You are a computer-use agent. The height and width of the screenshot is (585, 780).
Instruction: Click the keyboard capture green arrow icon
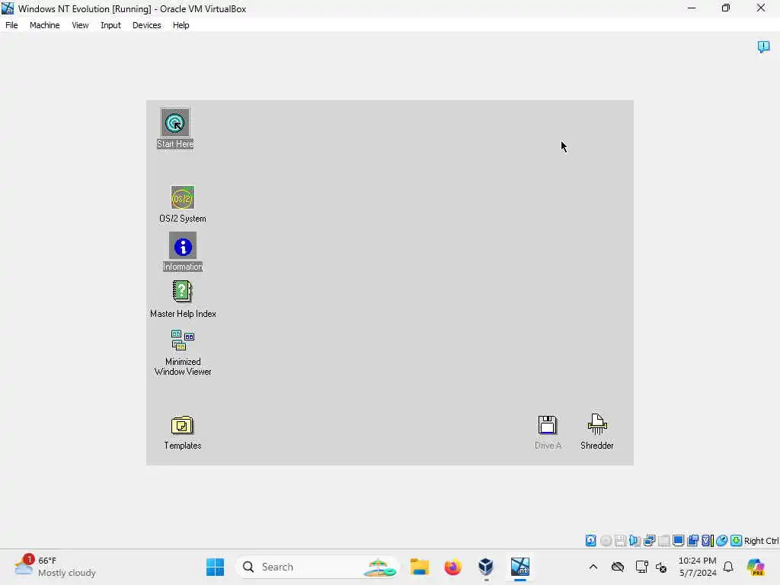click(x=737, y=541)
